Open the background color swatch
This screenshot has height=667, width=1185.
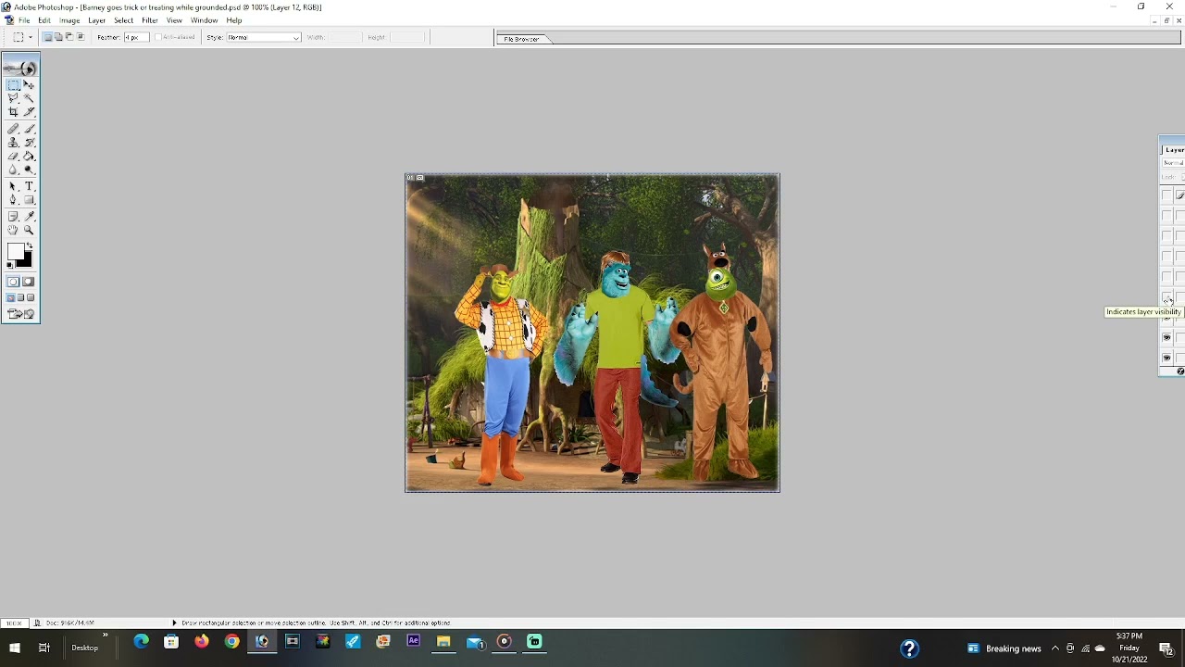28,261
